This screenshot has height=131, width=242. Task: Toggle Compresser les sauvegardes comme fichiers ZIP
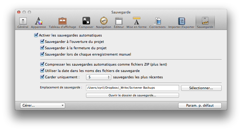[x=42, y=64]
